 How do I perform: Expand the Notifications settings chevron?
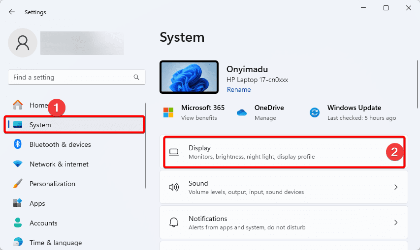(x=396, y=222)
